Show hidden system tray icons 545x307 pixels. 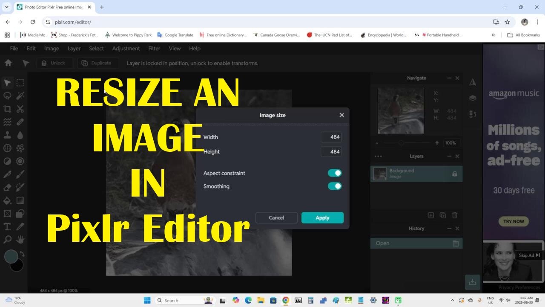[452, 300]
